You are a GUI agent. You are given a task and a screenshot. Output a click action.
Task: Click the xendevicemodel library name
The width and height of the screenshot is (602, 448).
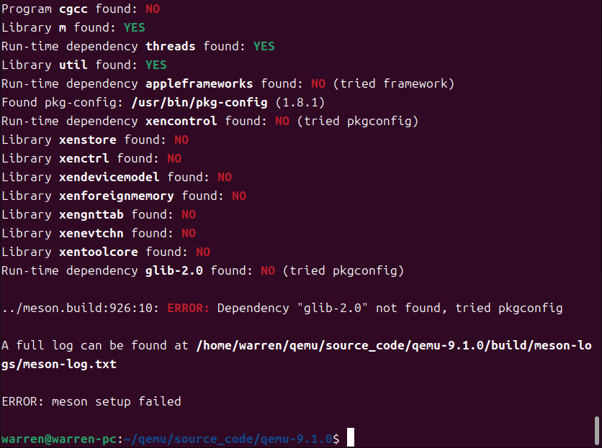tap(109, 177)
